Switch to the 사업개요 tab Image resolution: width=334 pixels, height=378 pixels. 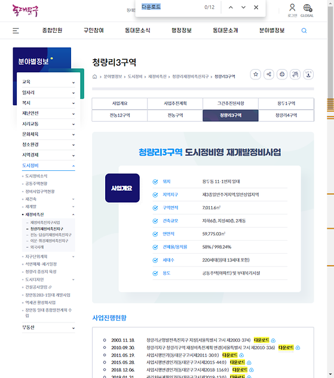119,103
